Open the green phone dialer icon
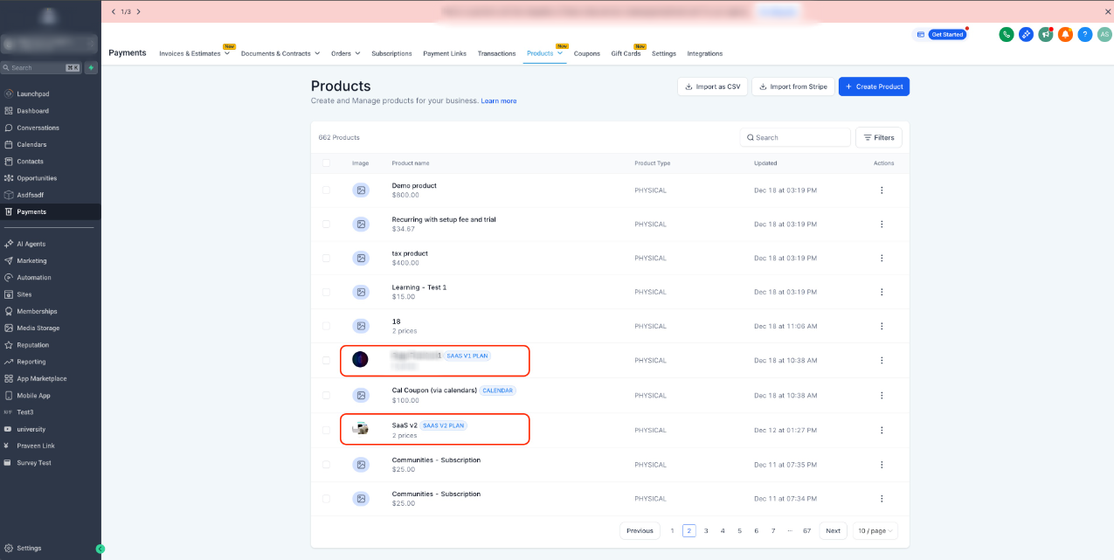The height and width of the screenshot is (560, 1114). (1007, 34)
